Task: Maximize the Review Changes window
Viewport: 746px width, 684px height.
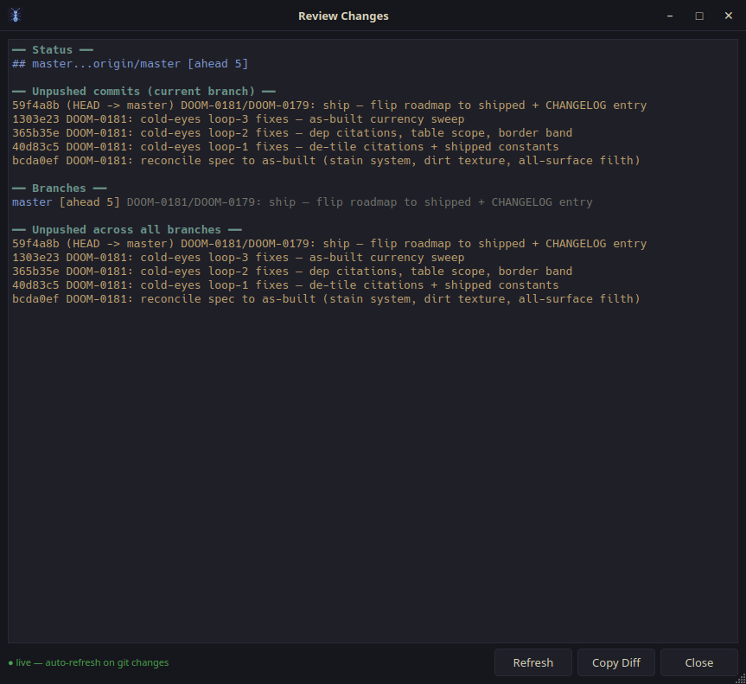Action: (699, 16)
